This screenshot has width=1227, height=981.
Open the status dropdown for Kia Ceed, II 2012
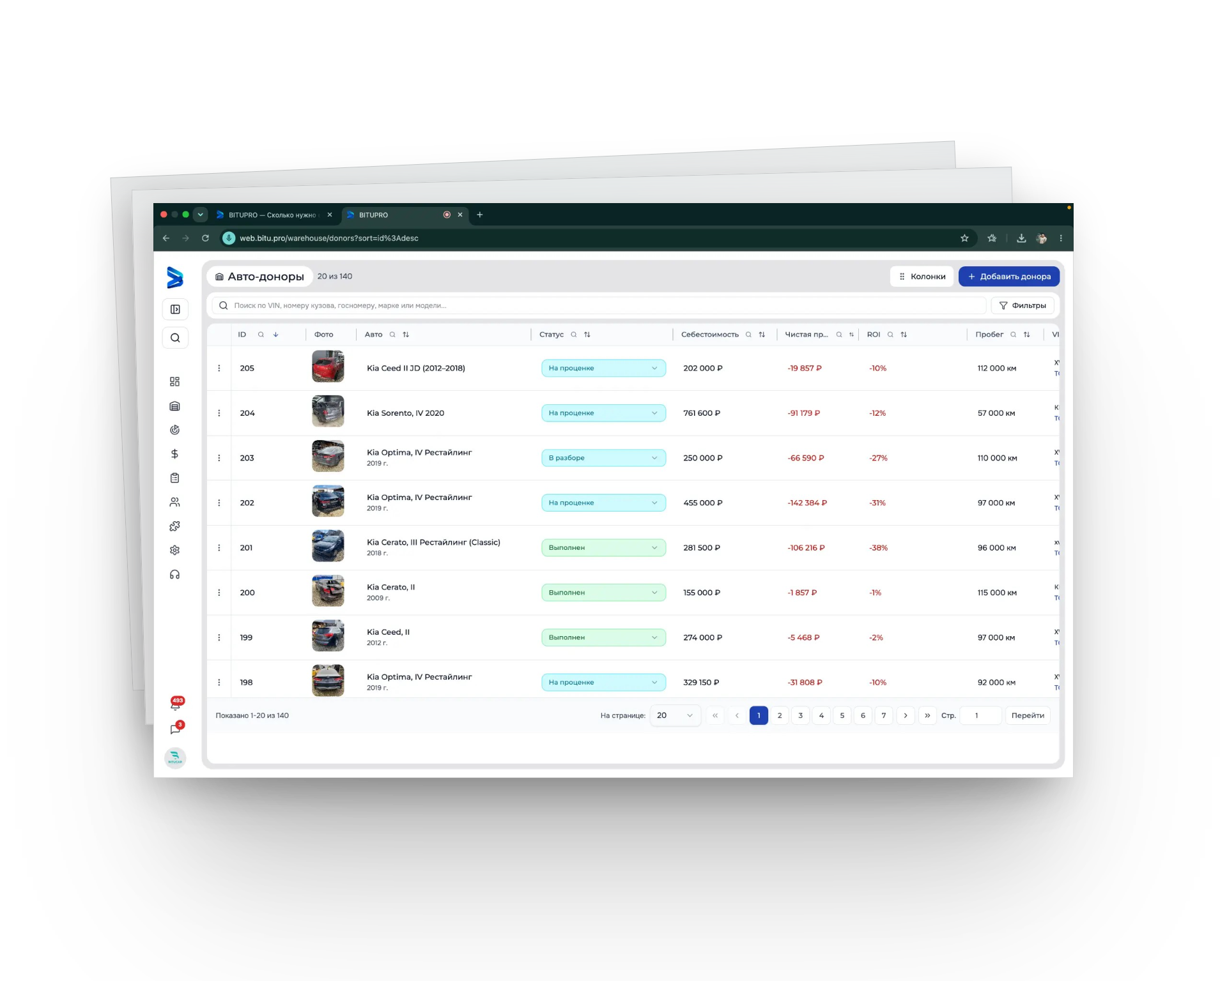tap(603, 637)
